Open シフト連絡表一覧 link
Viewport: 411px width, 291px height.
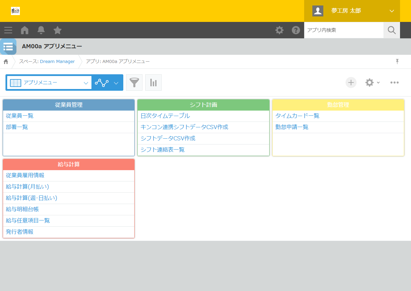[x=162, y=150]
